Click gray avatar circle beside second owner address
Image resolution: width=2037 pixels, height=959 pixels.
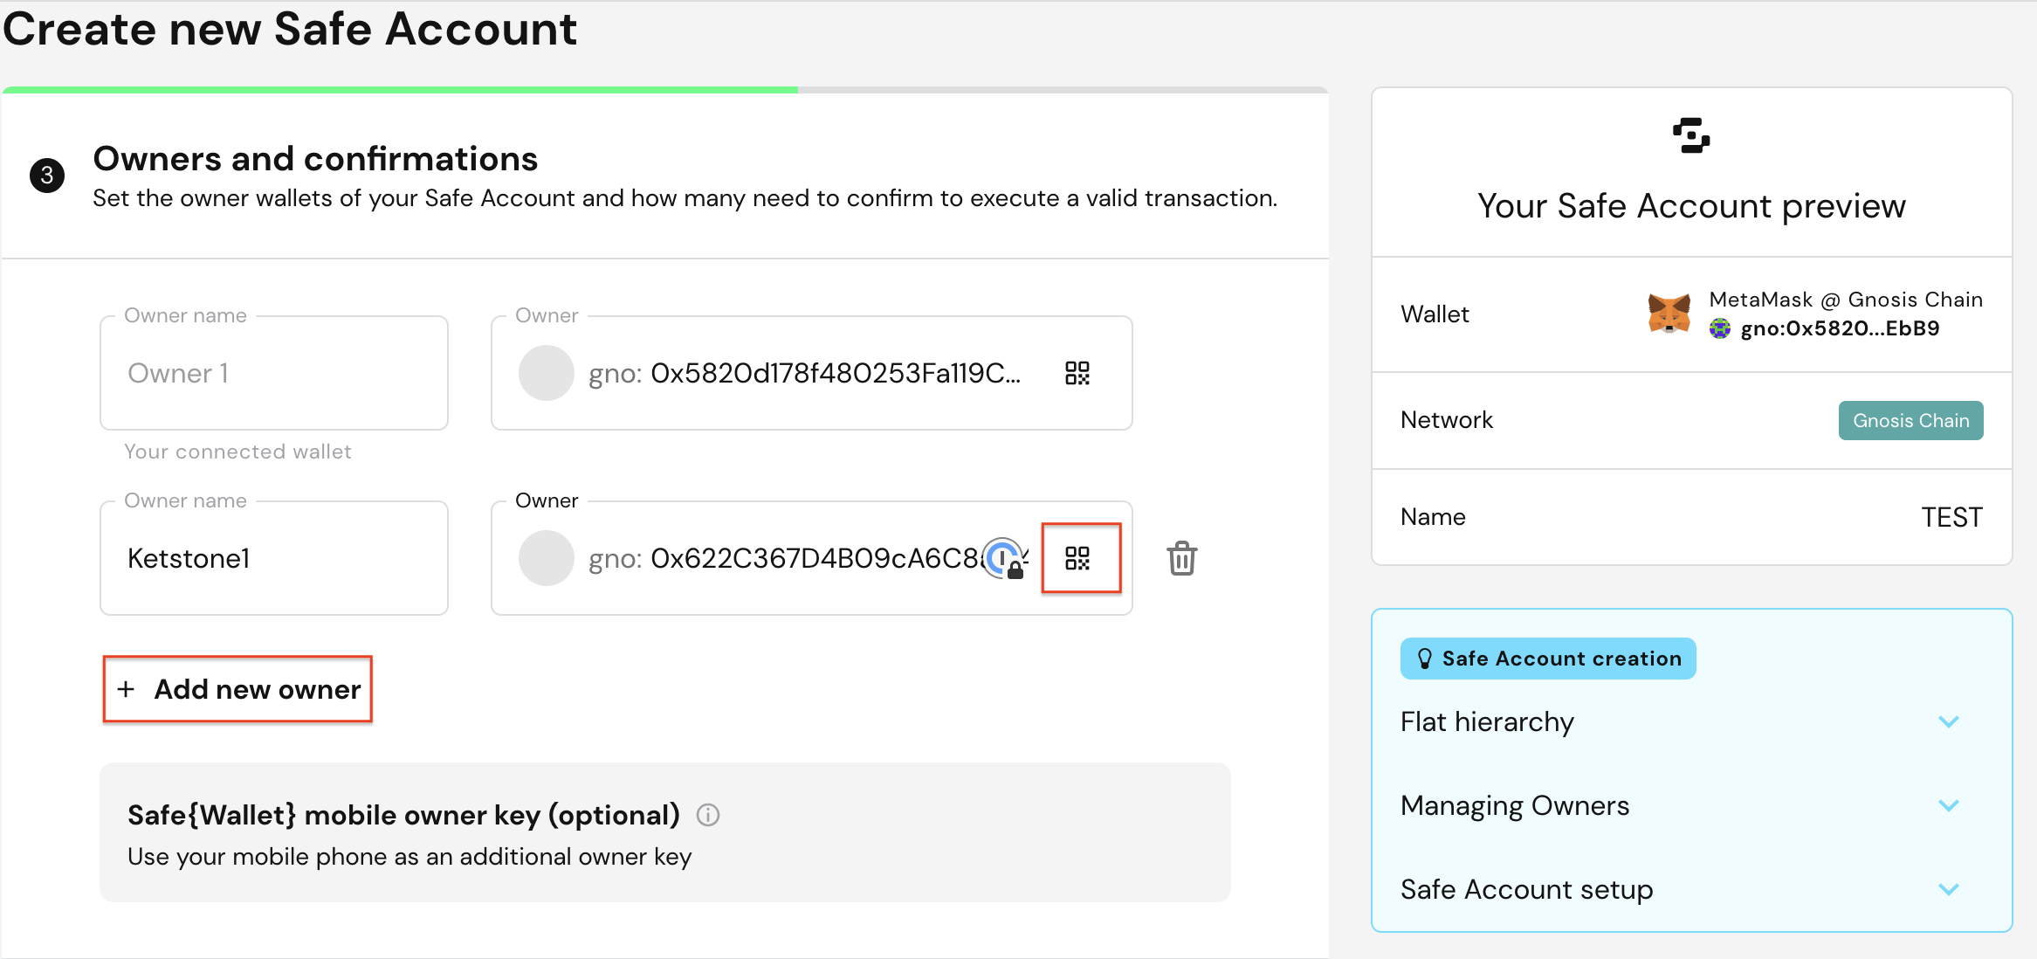point(547,559)
